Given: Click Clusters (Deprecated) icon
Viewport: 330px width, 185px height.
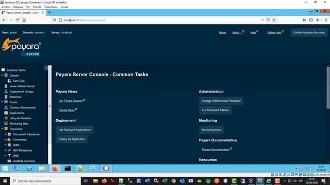Looking at the screenshot, I should (6, 107).
